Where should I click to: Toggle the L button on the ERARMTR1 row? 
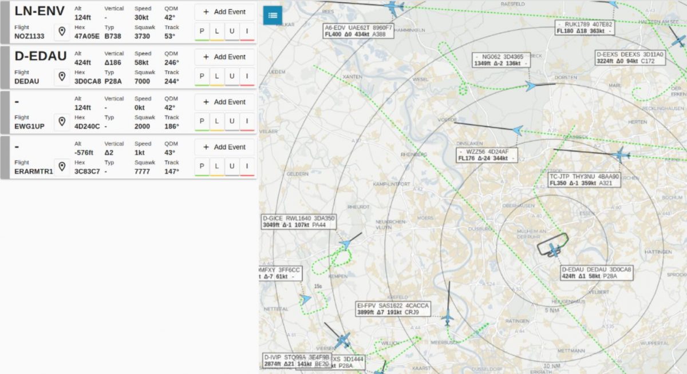[x=217, y=167]
